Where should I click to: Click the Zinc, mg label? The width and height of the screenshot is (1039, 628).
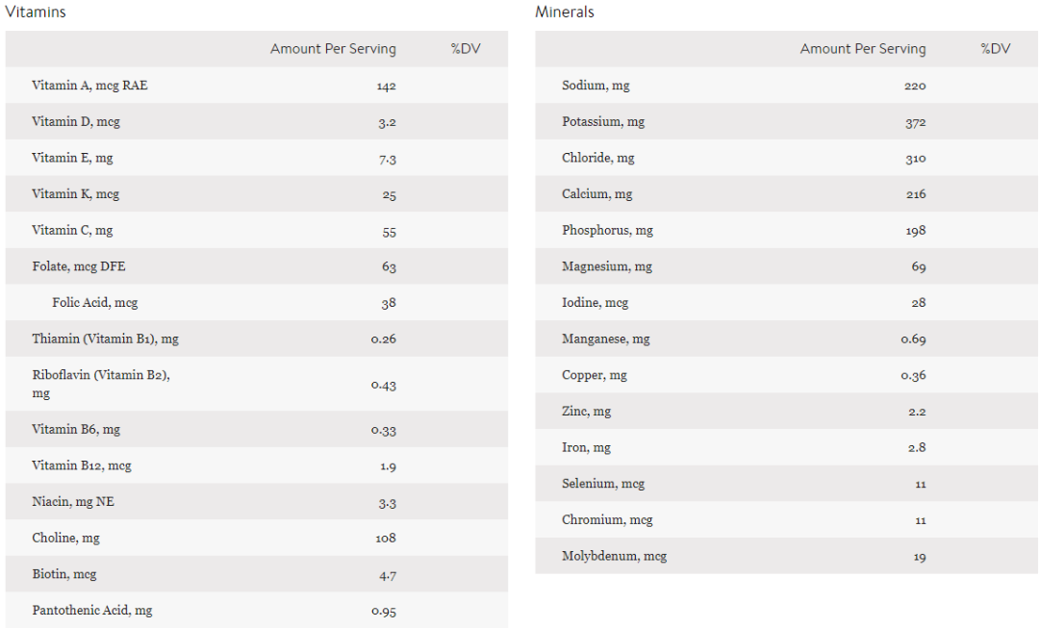tap(586, 412)
